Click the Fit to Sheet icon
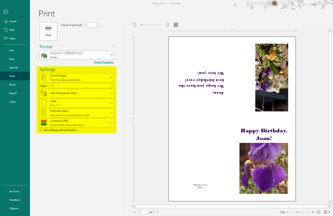 (318, 212)
